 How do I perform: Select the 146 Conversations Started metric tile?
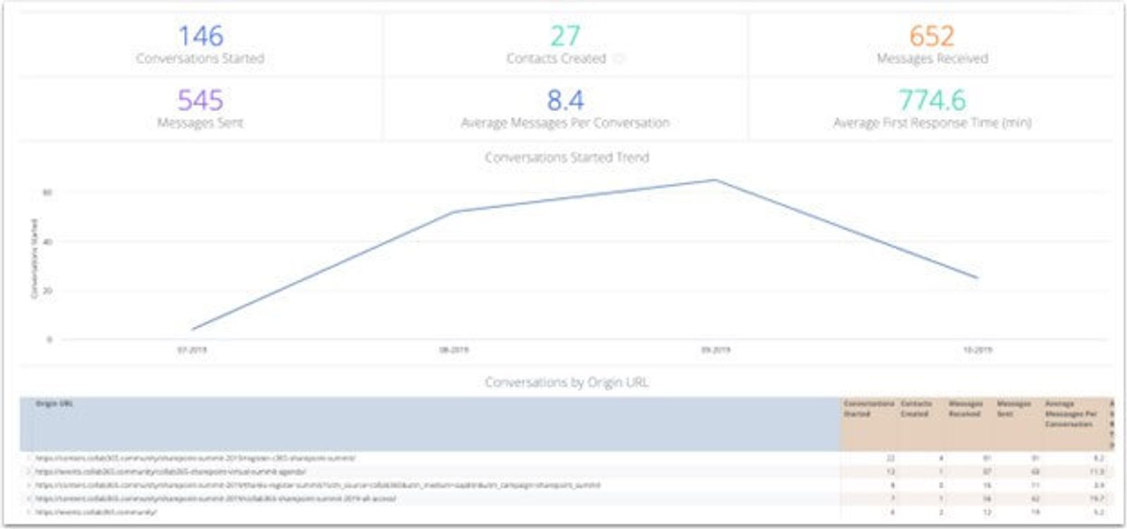(x=201, y=44)
